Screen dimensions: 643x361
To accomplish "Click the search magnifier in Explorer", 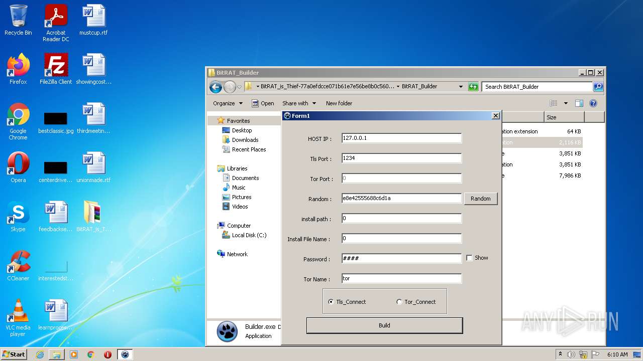I will tap(598, 87).
